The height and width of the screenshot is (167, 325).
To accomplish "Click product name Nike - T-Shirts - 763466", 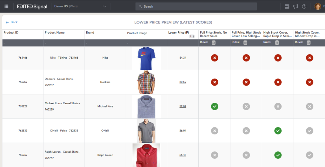I will point(64,58).
